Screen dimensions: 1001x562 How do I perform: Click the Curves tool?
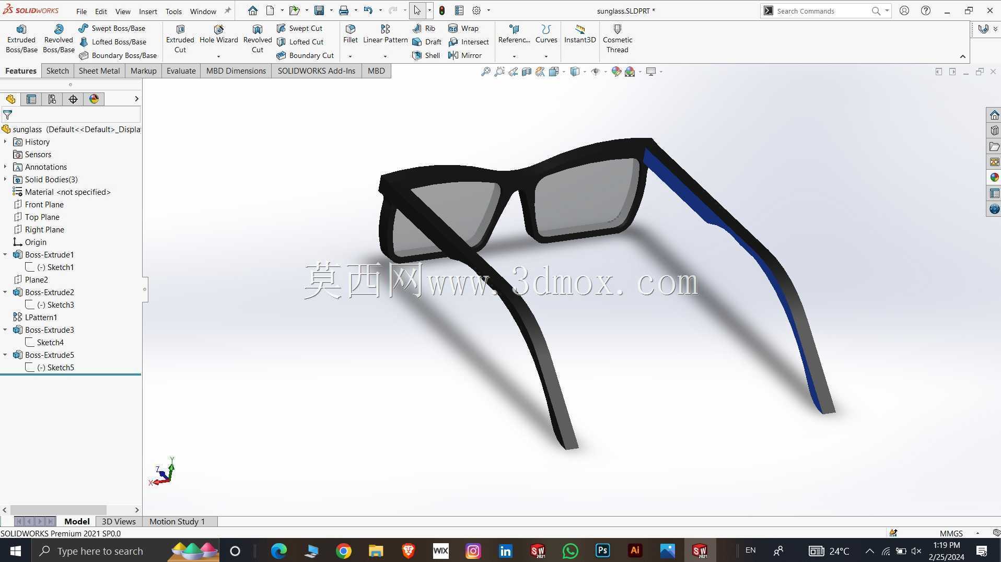point(546,34)
